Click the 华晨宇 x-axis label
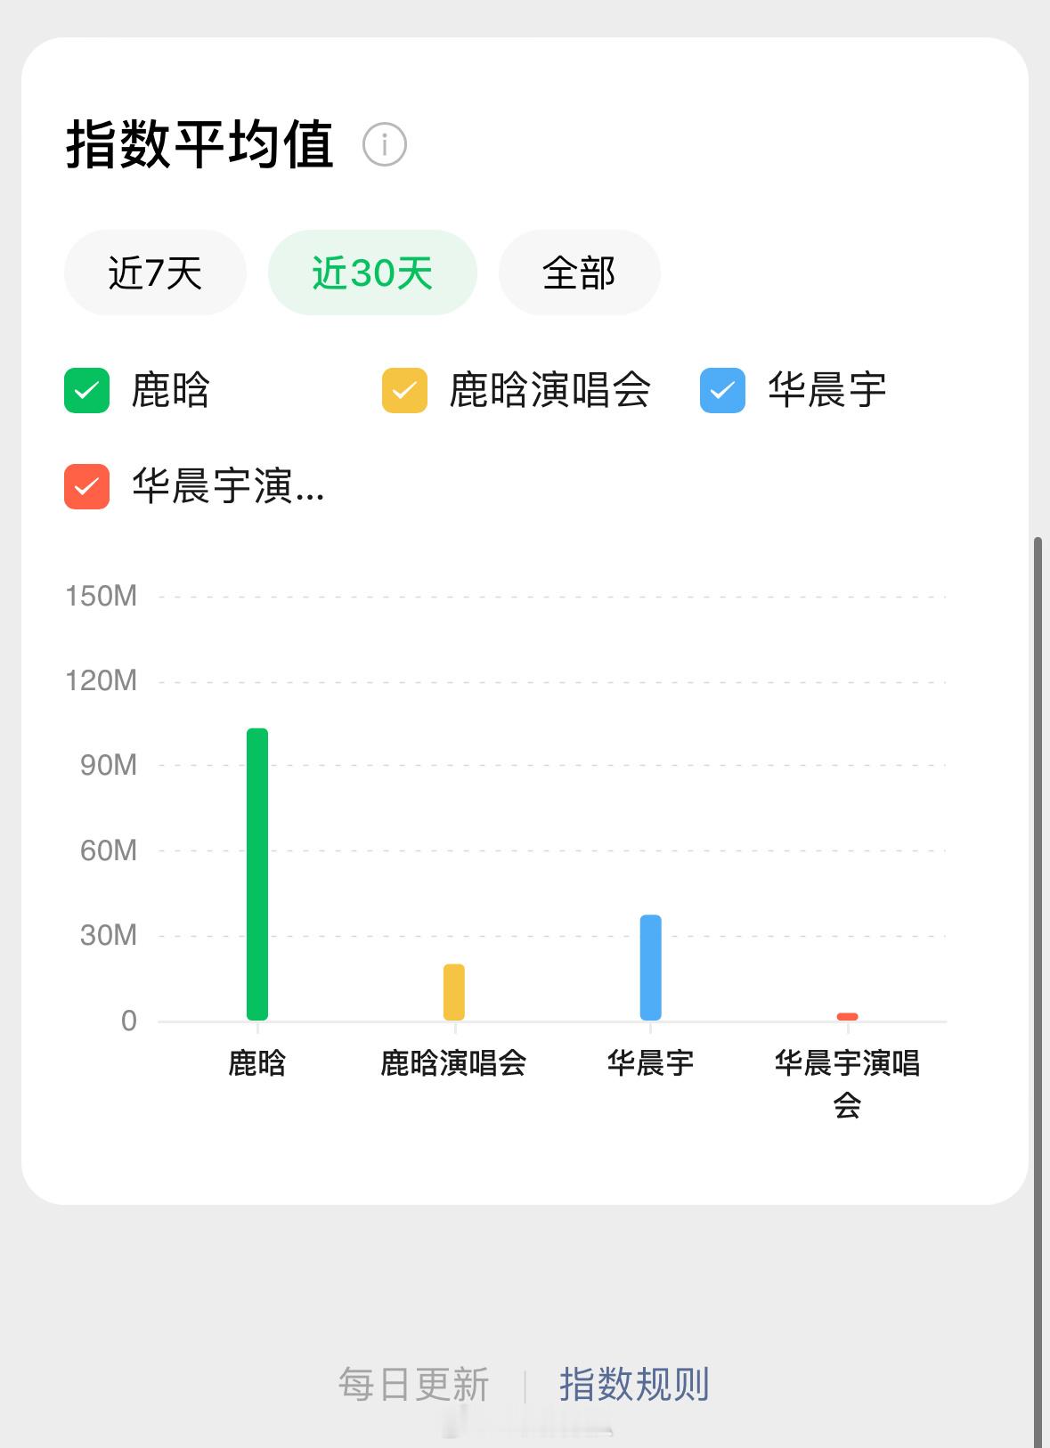The image size is (1050, 1448). (x=651, y=1062)
